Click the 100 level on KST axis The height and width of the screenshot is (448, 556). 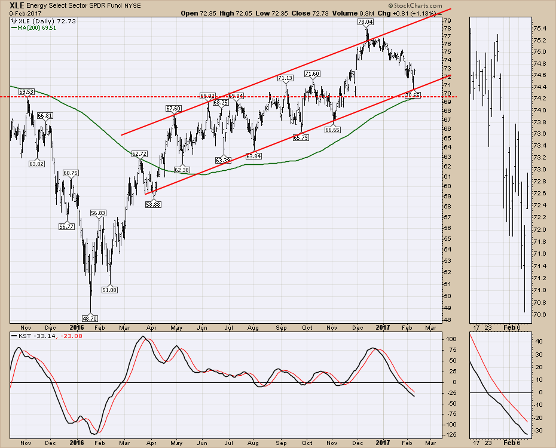click(451, 339)
